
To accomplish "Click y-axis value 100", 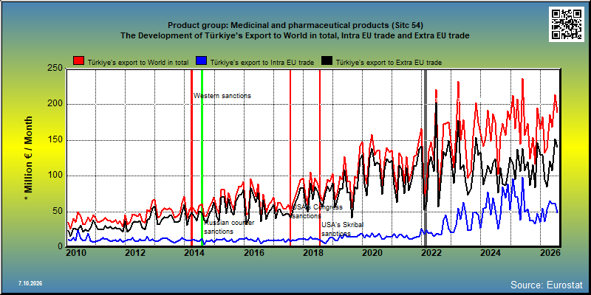I will [x=56, y=176].
